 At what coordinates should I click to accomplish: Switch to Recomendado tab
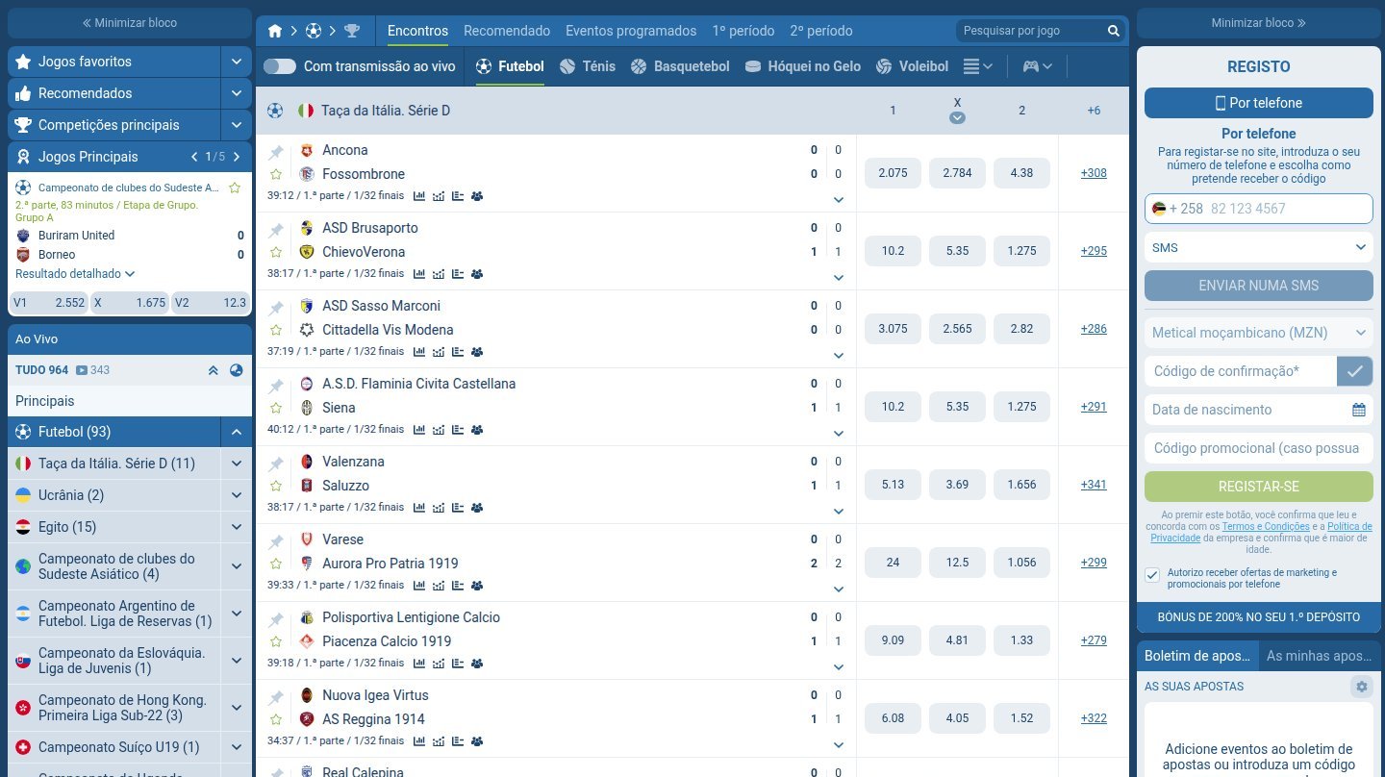pos(507,31)
